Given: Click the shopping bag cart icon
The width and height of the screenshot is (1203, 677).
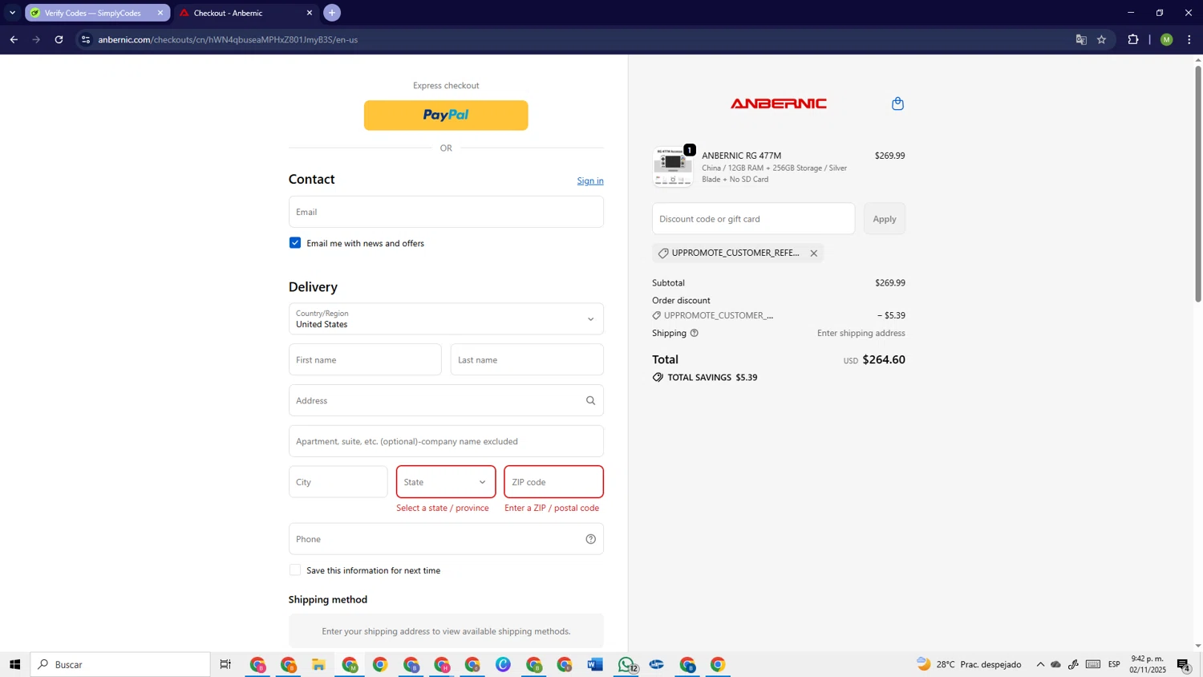Looking at the screenshot, I should 898,103.
